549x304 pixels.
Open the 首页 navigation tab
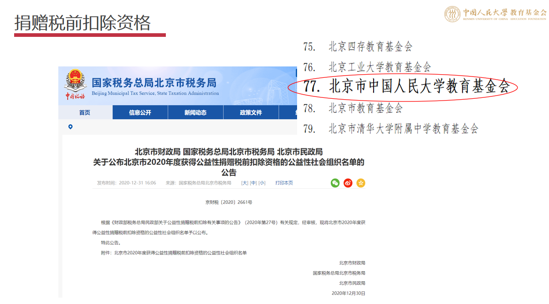(85, 112)
